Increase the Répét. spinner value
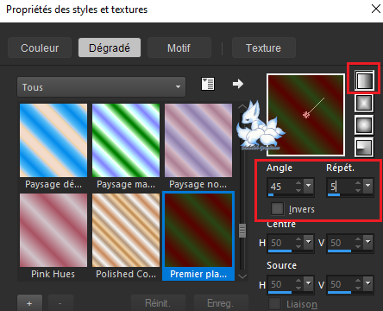The height and width of the screenshot is (311, 383). point(358,182)
